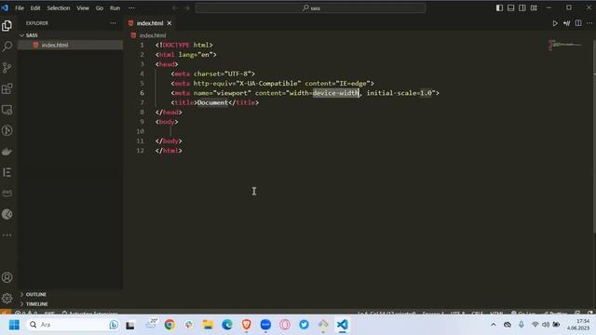Show the overflow menu items ellipsis
Viewport: 596px width, 335px height.
coord(131,8)
